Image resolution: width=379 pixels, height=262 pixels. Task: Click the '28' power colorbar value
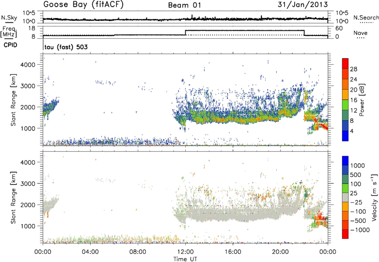click(353, 69)
